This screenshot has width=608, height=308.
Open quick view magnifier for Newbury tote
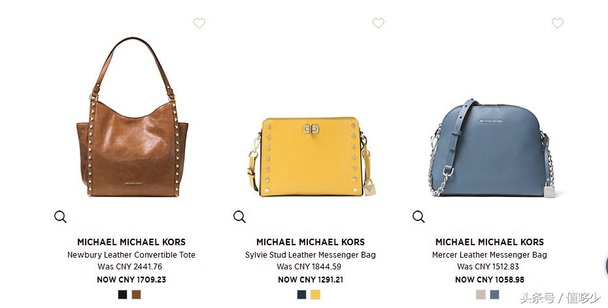60,216
